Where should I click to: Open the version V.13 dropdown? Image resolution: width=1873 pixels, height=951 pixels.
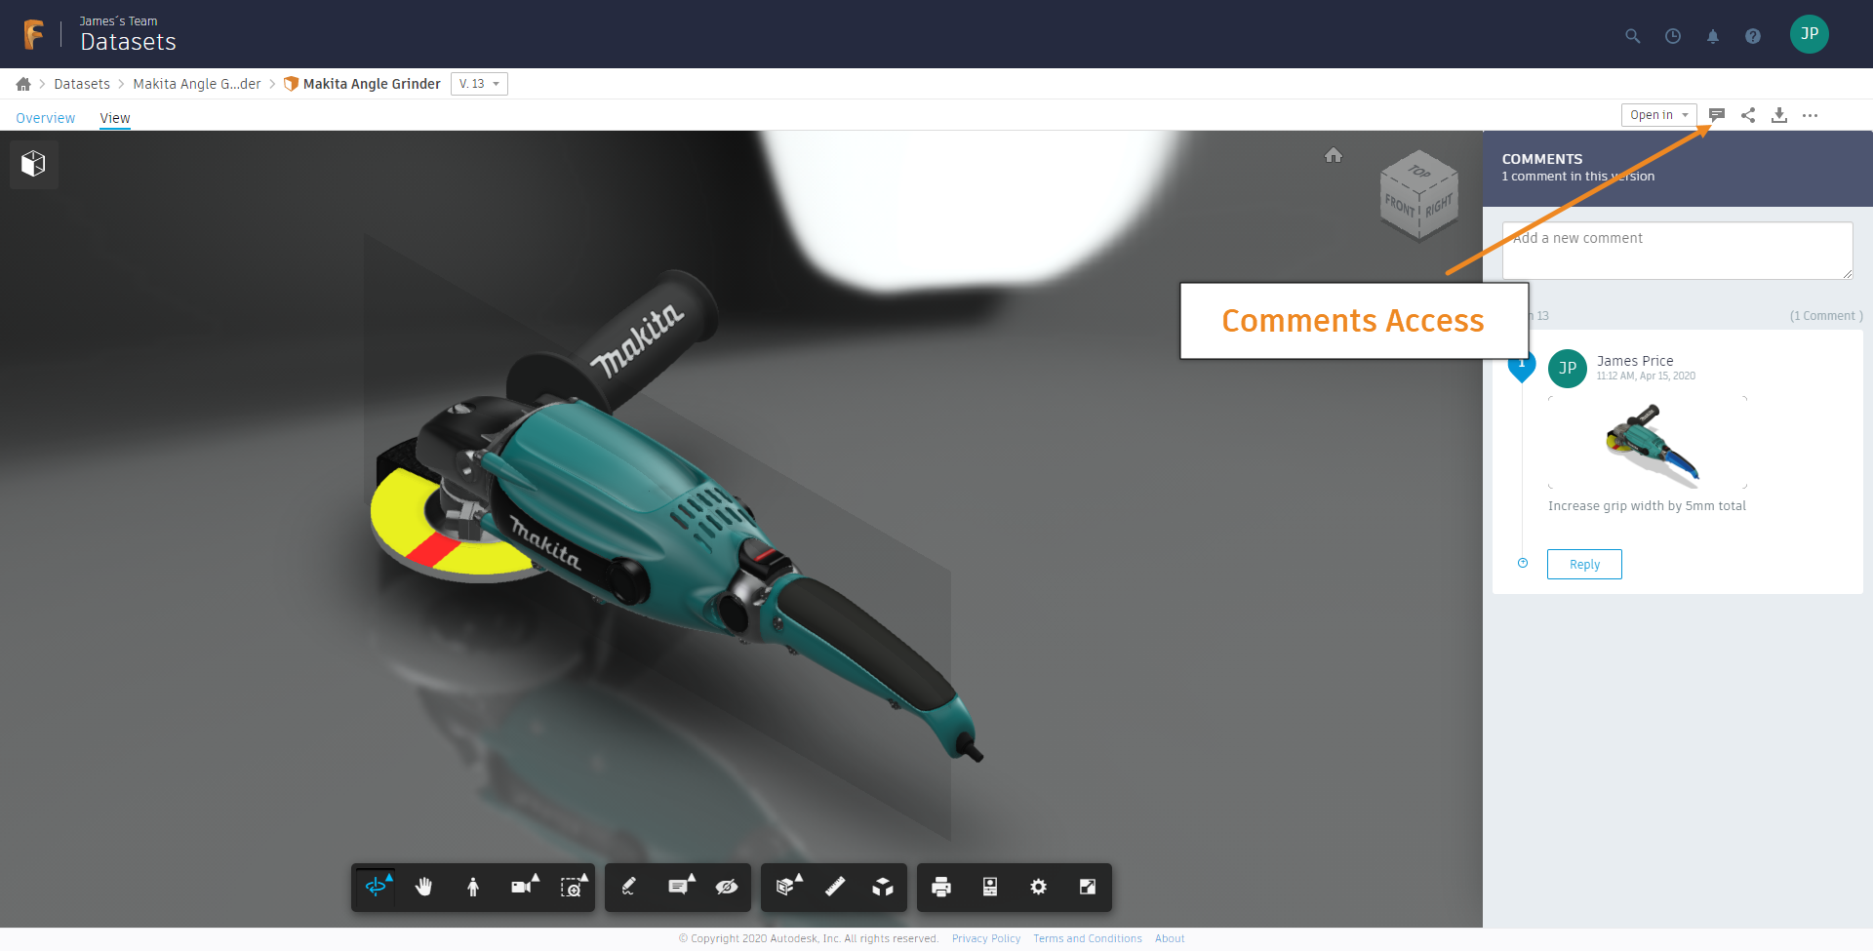point(479,84)
